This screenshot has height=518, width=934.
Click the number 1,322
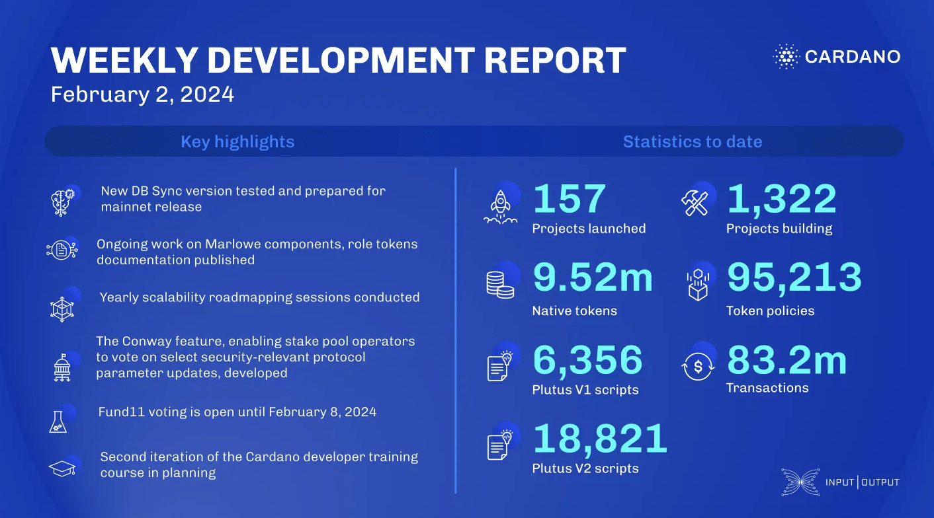[x=782, y=199]
